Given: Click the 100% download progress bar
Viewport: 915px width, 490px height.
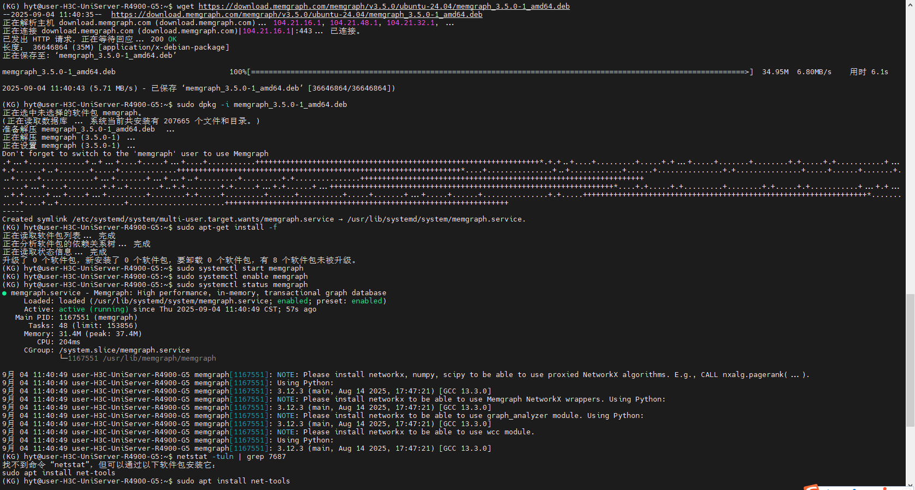Looking at the screenshot, I should (500, 72).
